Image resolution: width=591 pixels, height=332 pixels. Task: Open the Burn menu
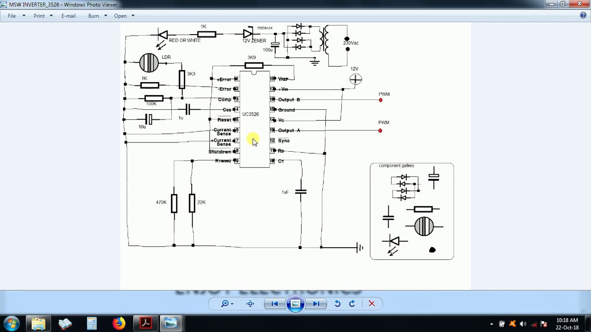click(93, 16)
